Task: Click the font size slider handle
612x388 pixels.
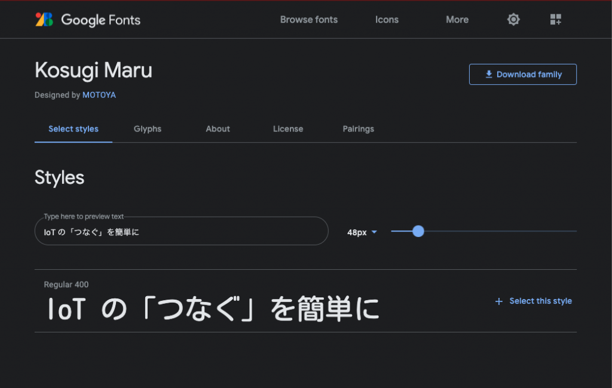Action: tap(418, 231)
